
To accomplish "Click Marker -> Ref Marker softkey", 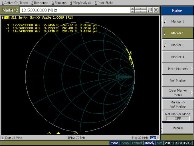I will (x=177, y=104).
